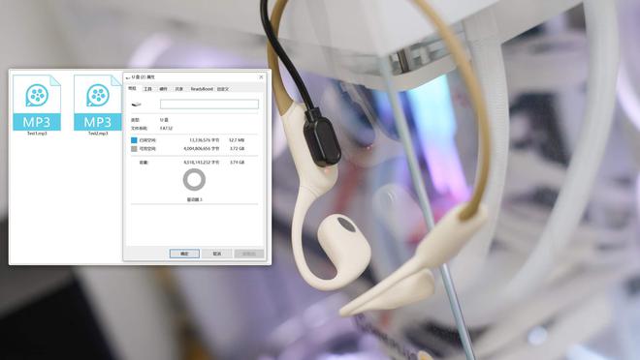The height and width of the screenshot is (360, 640).
Task: Click the Test2.mp3 file name label
Action: point(98,134)
